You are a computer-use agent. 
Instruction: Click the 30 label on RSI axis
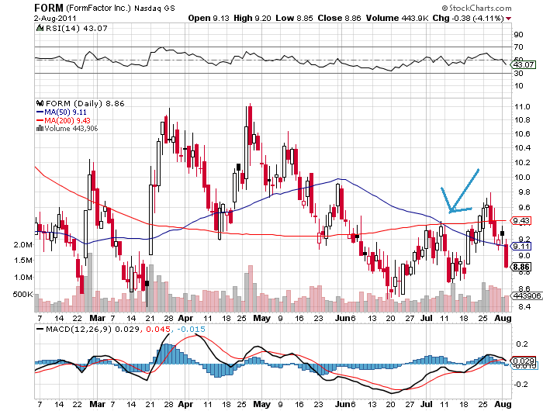pyautogui.click(x=518, y=74)
